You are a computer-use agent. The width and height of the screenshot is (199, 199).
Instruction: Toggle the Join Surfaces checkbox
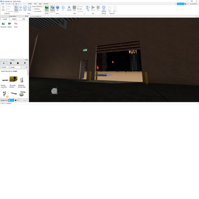pyautogui.click(x=33, y=11)
